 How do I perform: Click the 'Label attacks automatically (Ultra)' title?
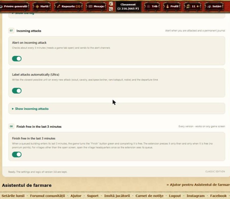tap(36, 75)
